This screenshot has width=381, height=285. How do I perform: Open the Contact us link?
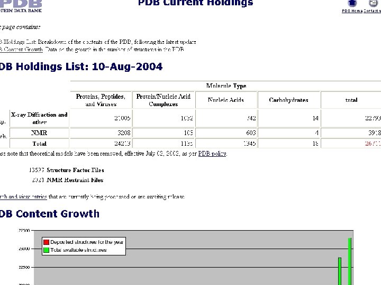point(372,11)
